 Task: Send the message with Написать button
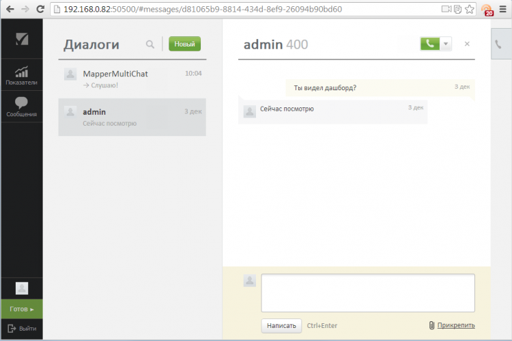pyautogui.click(x=281, y=326)
